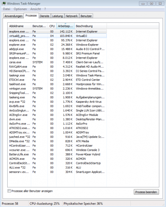Click the 'Prozess beenden' button

(146, 192)
